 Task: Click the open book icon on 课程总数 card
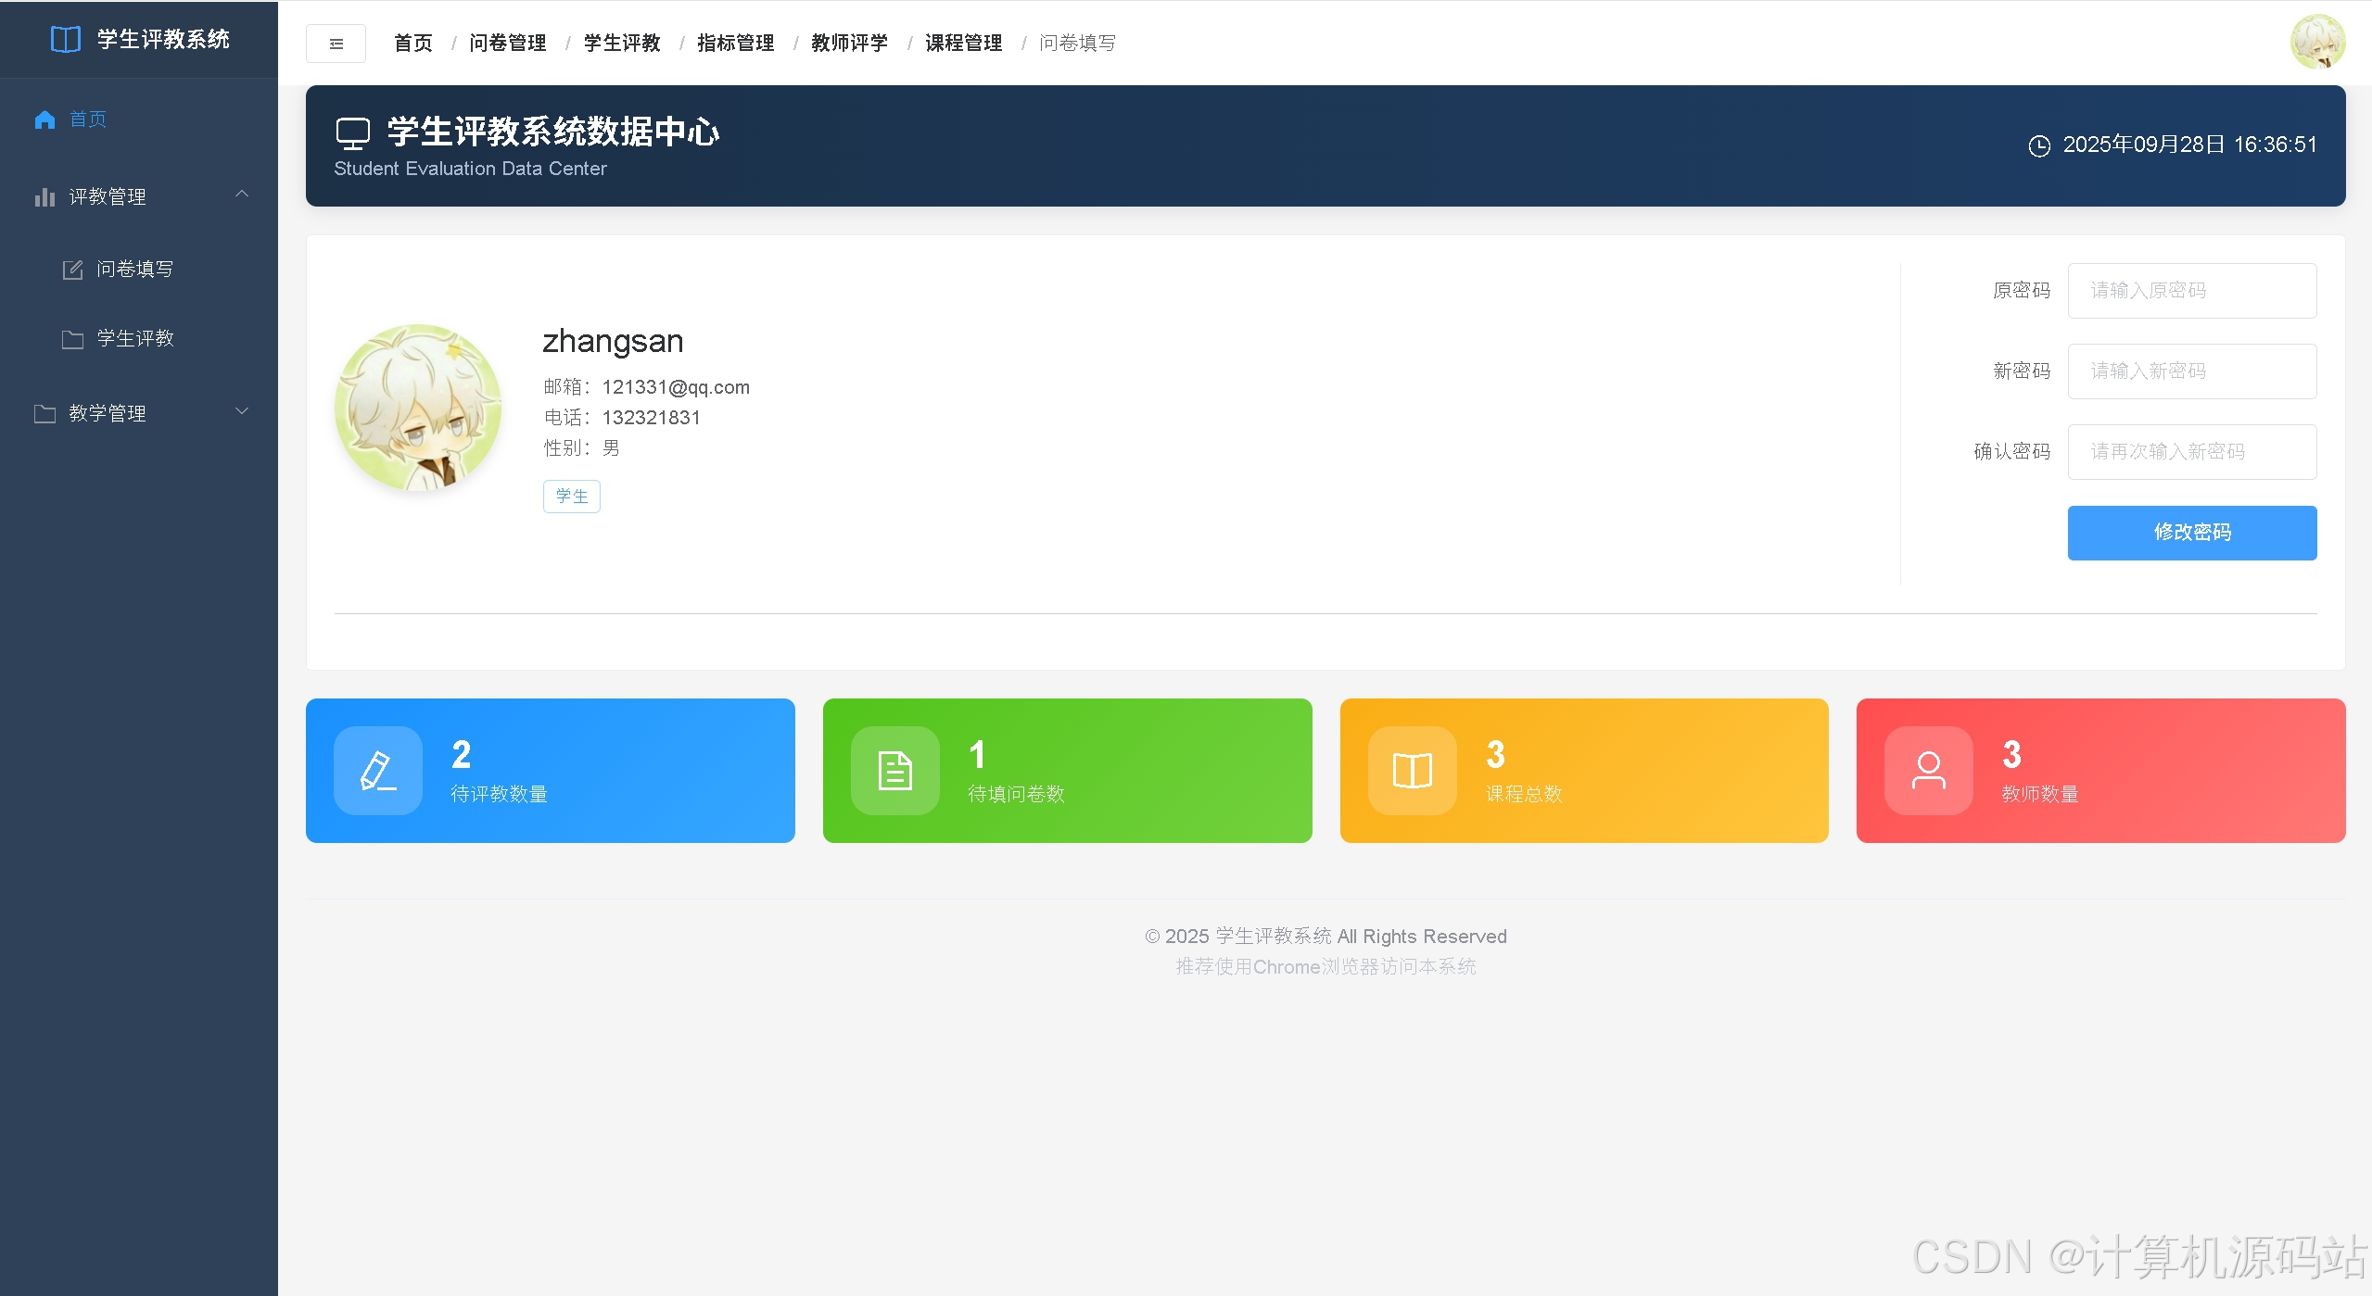[1413, 771]
